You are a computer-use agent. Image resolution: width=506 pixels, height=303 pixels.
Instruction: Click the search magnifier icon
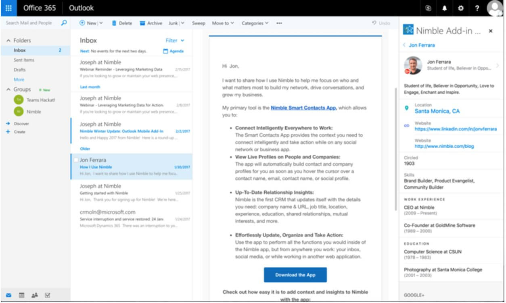click(64, 23)
